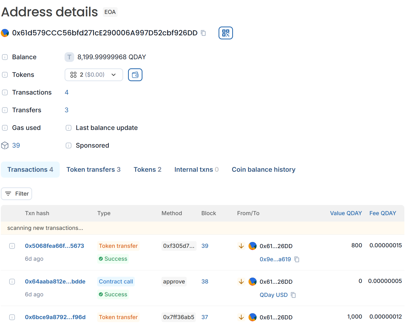Open details icon for 0x6bce9a8792...f96d row

pyautogui.click(x=12, y=317)
